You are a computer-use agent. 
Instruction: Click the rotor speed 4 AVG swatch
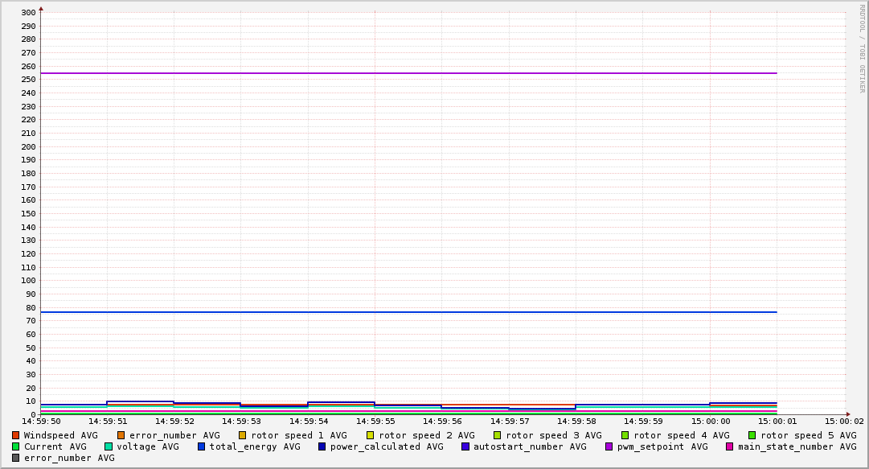pos(625,436)
